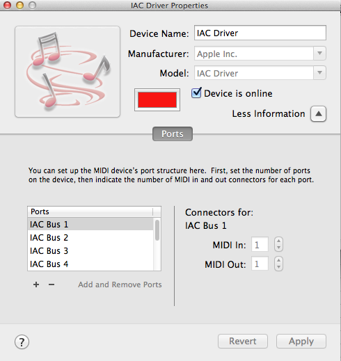Add a new port with plus icon
The height and width of the screenshot is (361, 341).
[36, 284]
